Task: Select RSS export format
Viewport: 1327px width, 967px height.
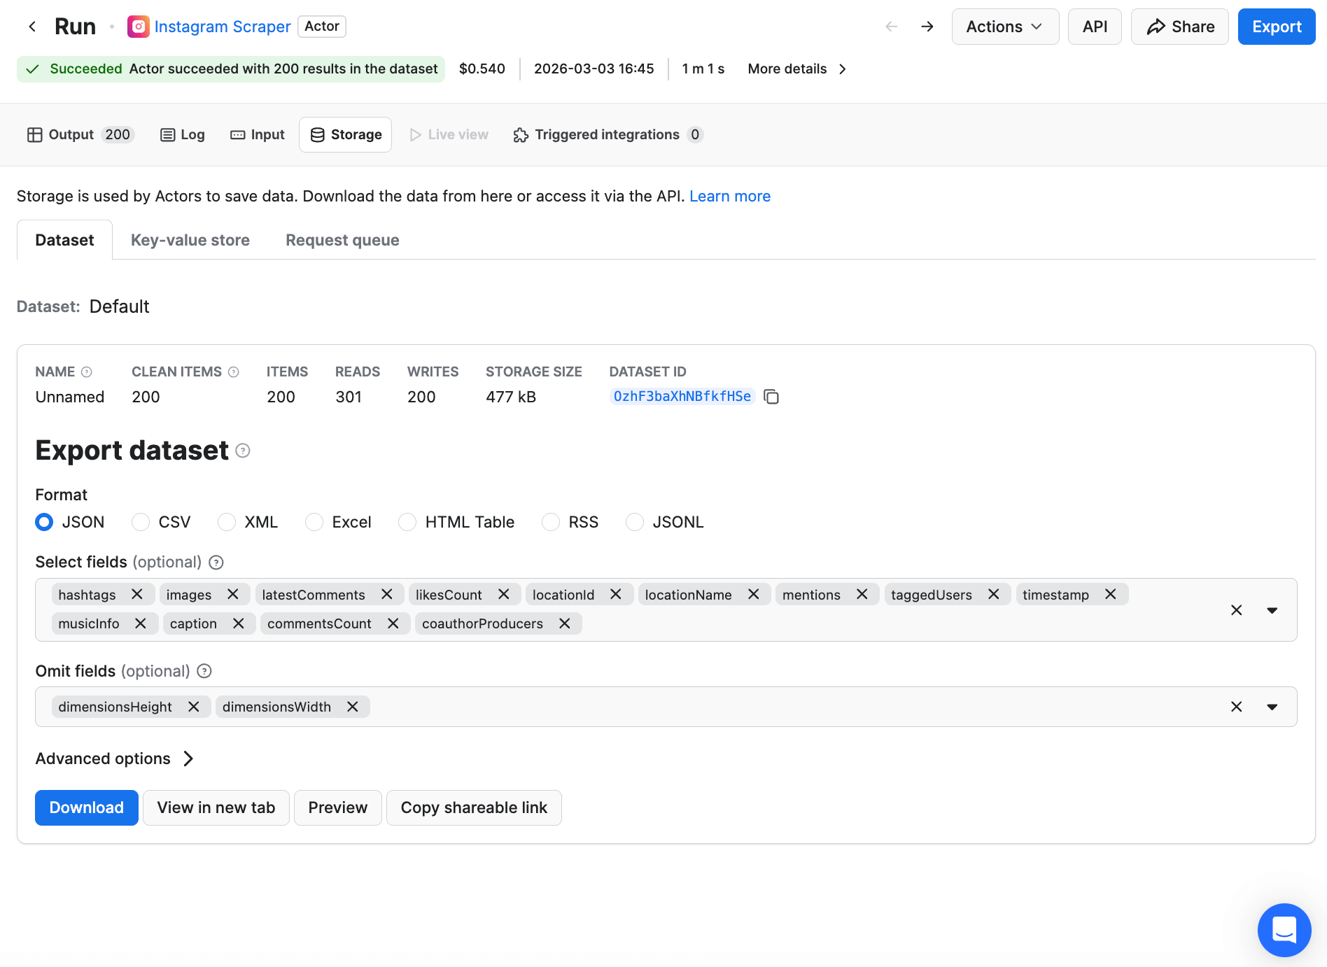Action: [x=551, y=522]
